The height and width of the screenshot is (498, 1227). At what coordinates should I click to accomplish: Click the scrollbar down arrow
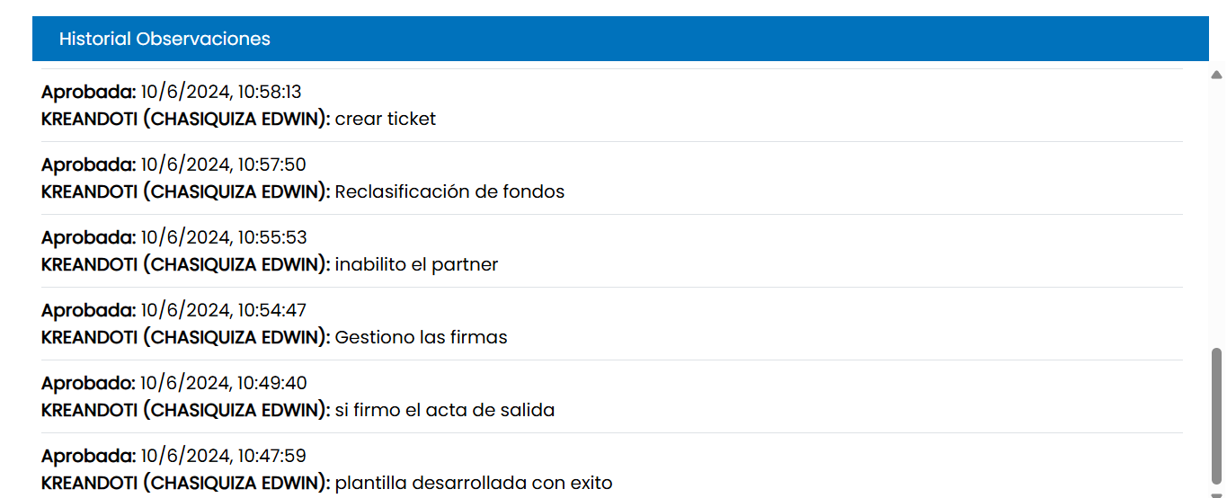pyautogui.click(x=1216, y=493)
